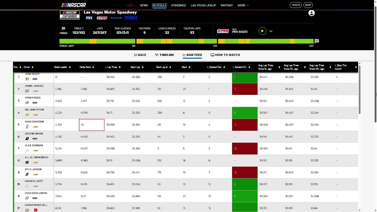Click William Byron green restart cell 5
This screenshot has width=377, height=212.
245,113
